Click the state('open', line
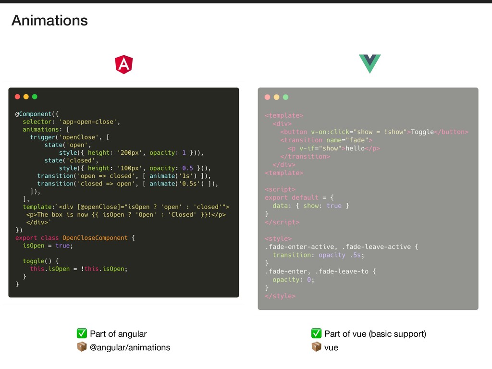Image resolution: width=492 pixels, height=369 pixels. click(67, 145)
